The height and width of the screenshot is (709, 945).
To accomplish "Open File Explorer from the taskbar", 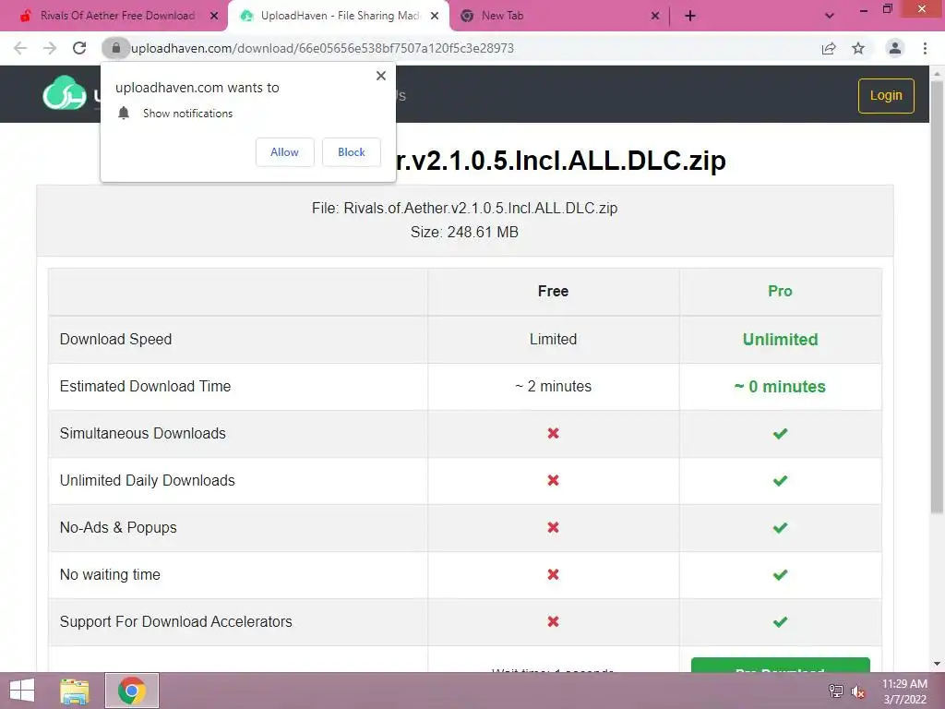I will 75,691.
